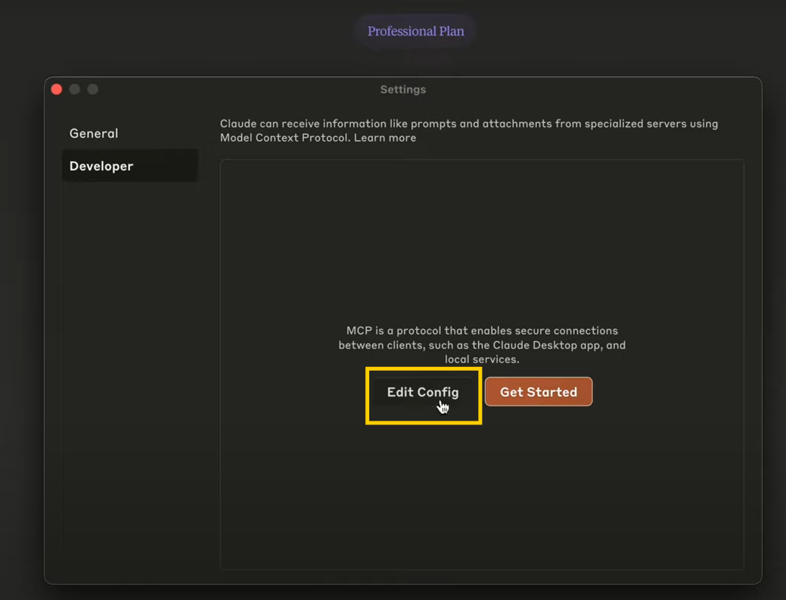
Task: Select the Developer settings section
Action: (130, 166)
